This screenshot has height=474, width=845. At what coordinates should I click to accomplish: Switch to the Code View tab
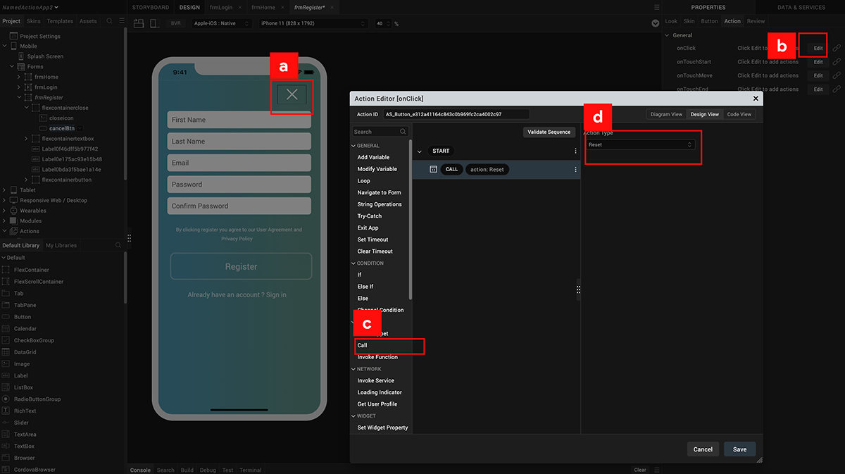(739, 114)
